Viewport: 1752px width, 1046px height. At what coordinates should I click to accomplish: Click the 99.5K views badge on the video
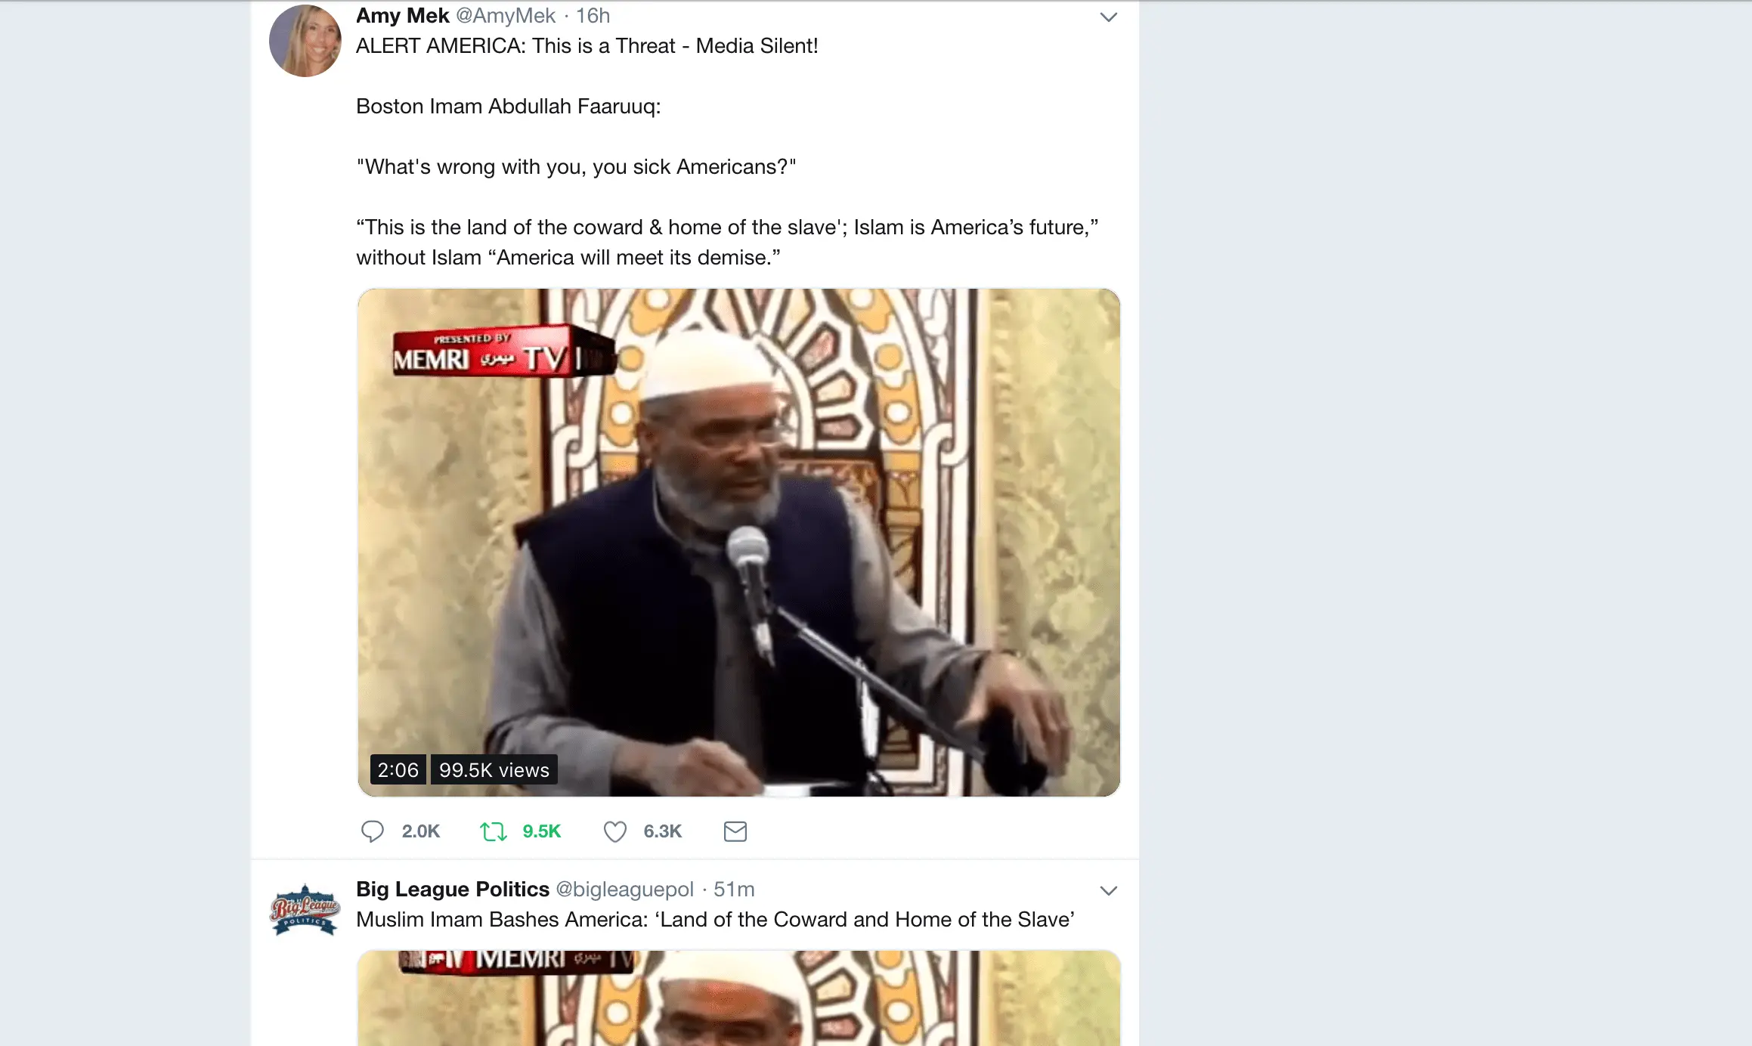[494, 769]
